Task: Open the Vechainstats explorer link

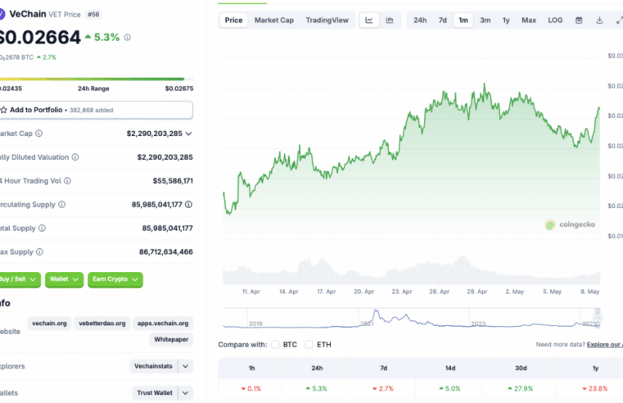Action: point(153,366)
